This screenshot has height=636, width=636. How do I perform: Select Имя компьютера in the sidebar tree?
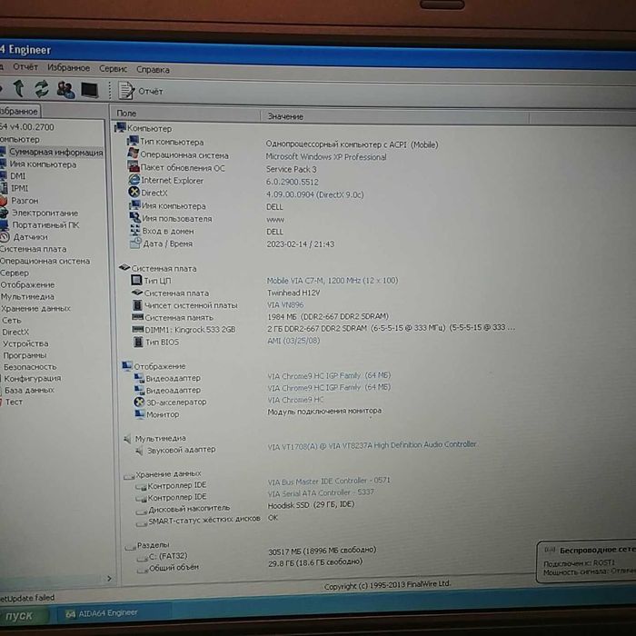(43, 164)
